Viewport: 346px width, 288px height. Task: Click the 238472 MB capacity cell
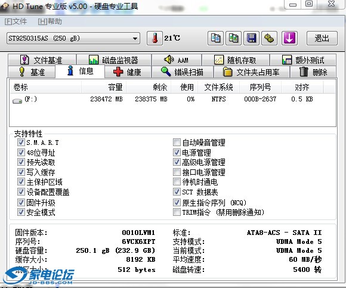pos(106,99)
